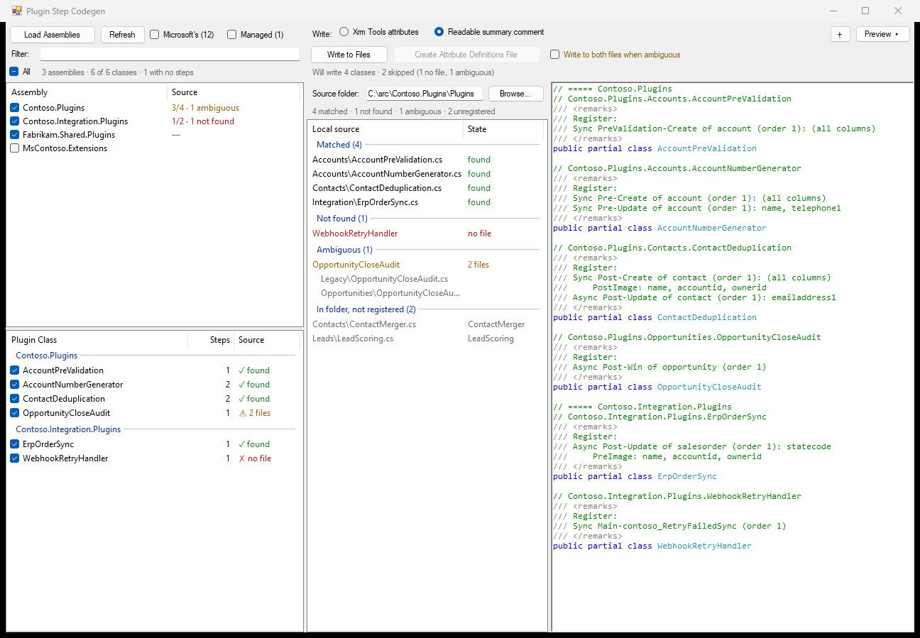920x638 pixels.
Task: Uncheck the AccountPreValidation plugin class
Action: 15,370
